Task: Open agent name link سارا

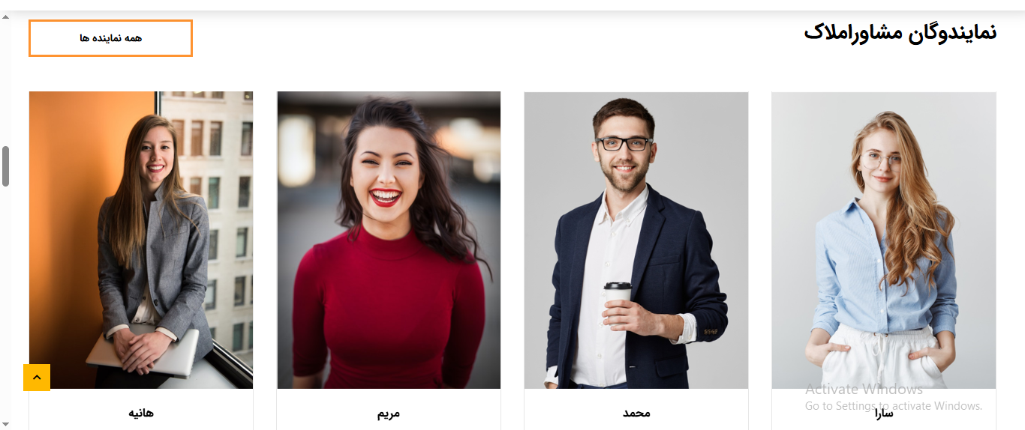Action: [x=883, y=413]
